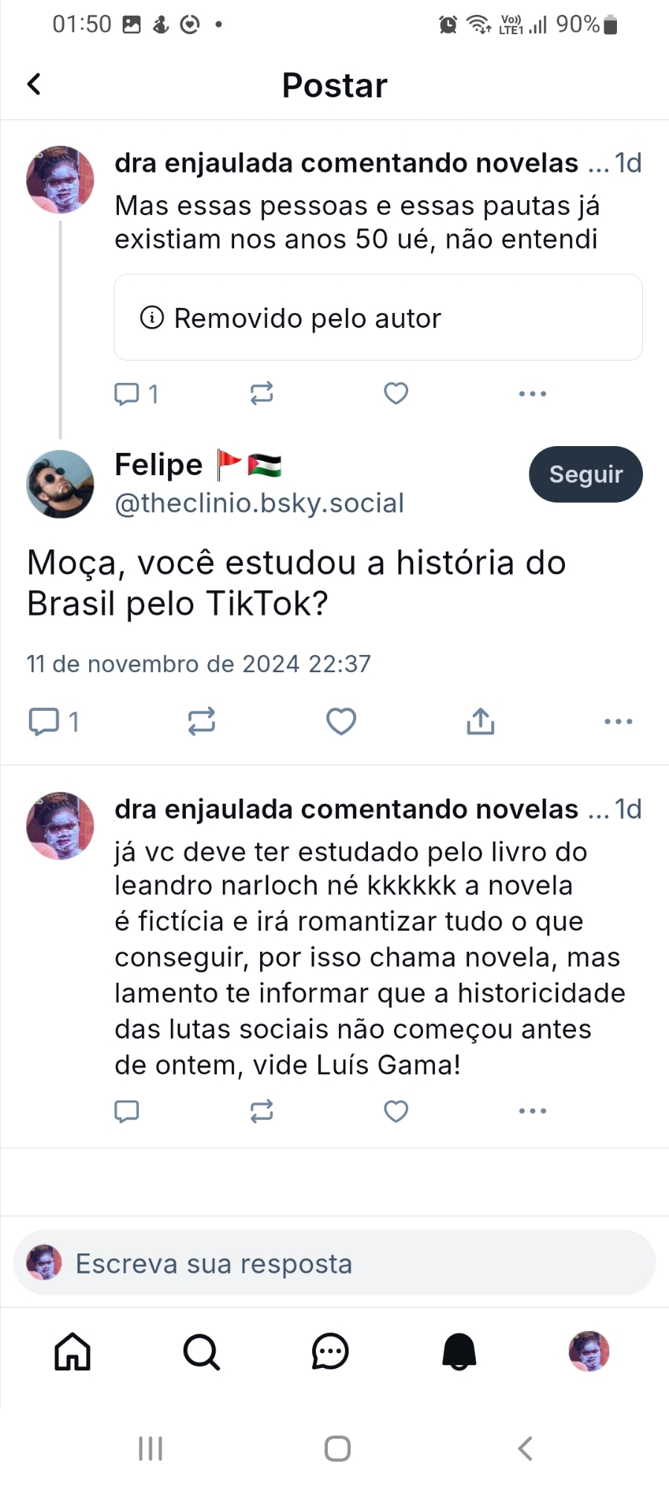Repost Felipe's main post
This screenshot has width=669, height=1487.
(201, 721)
